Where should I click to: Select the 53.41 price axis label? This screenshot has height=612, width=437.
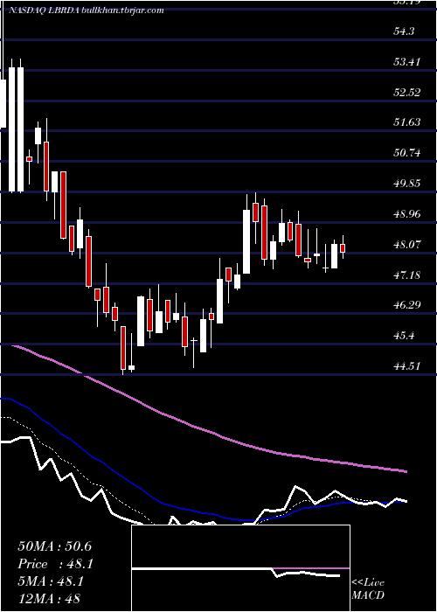(407, 62)
